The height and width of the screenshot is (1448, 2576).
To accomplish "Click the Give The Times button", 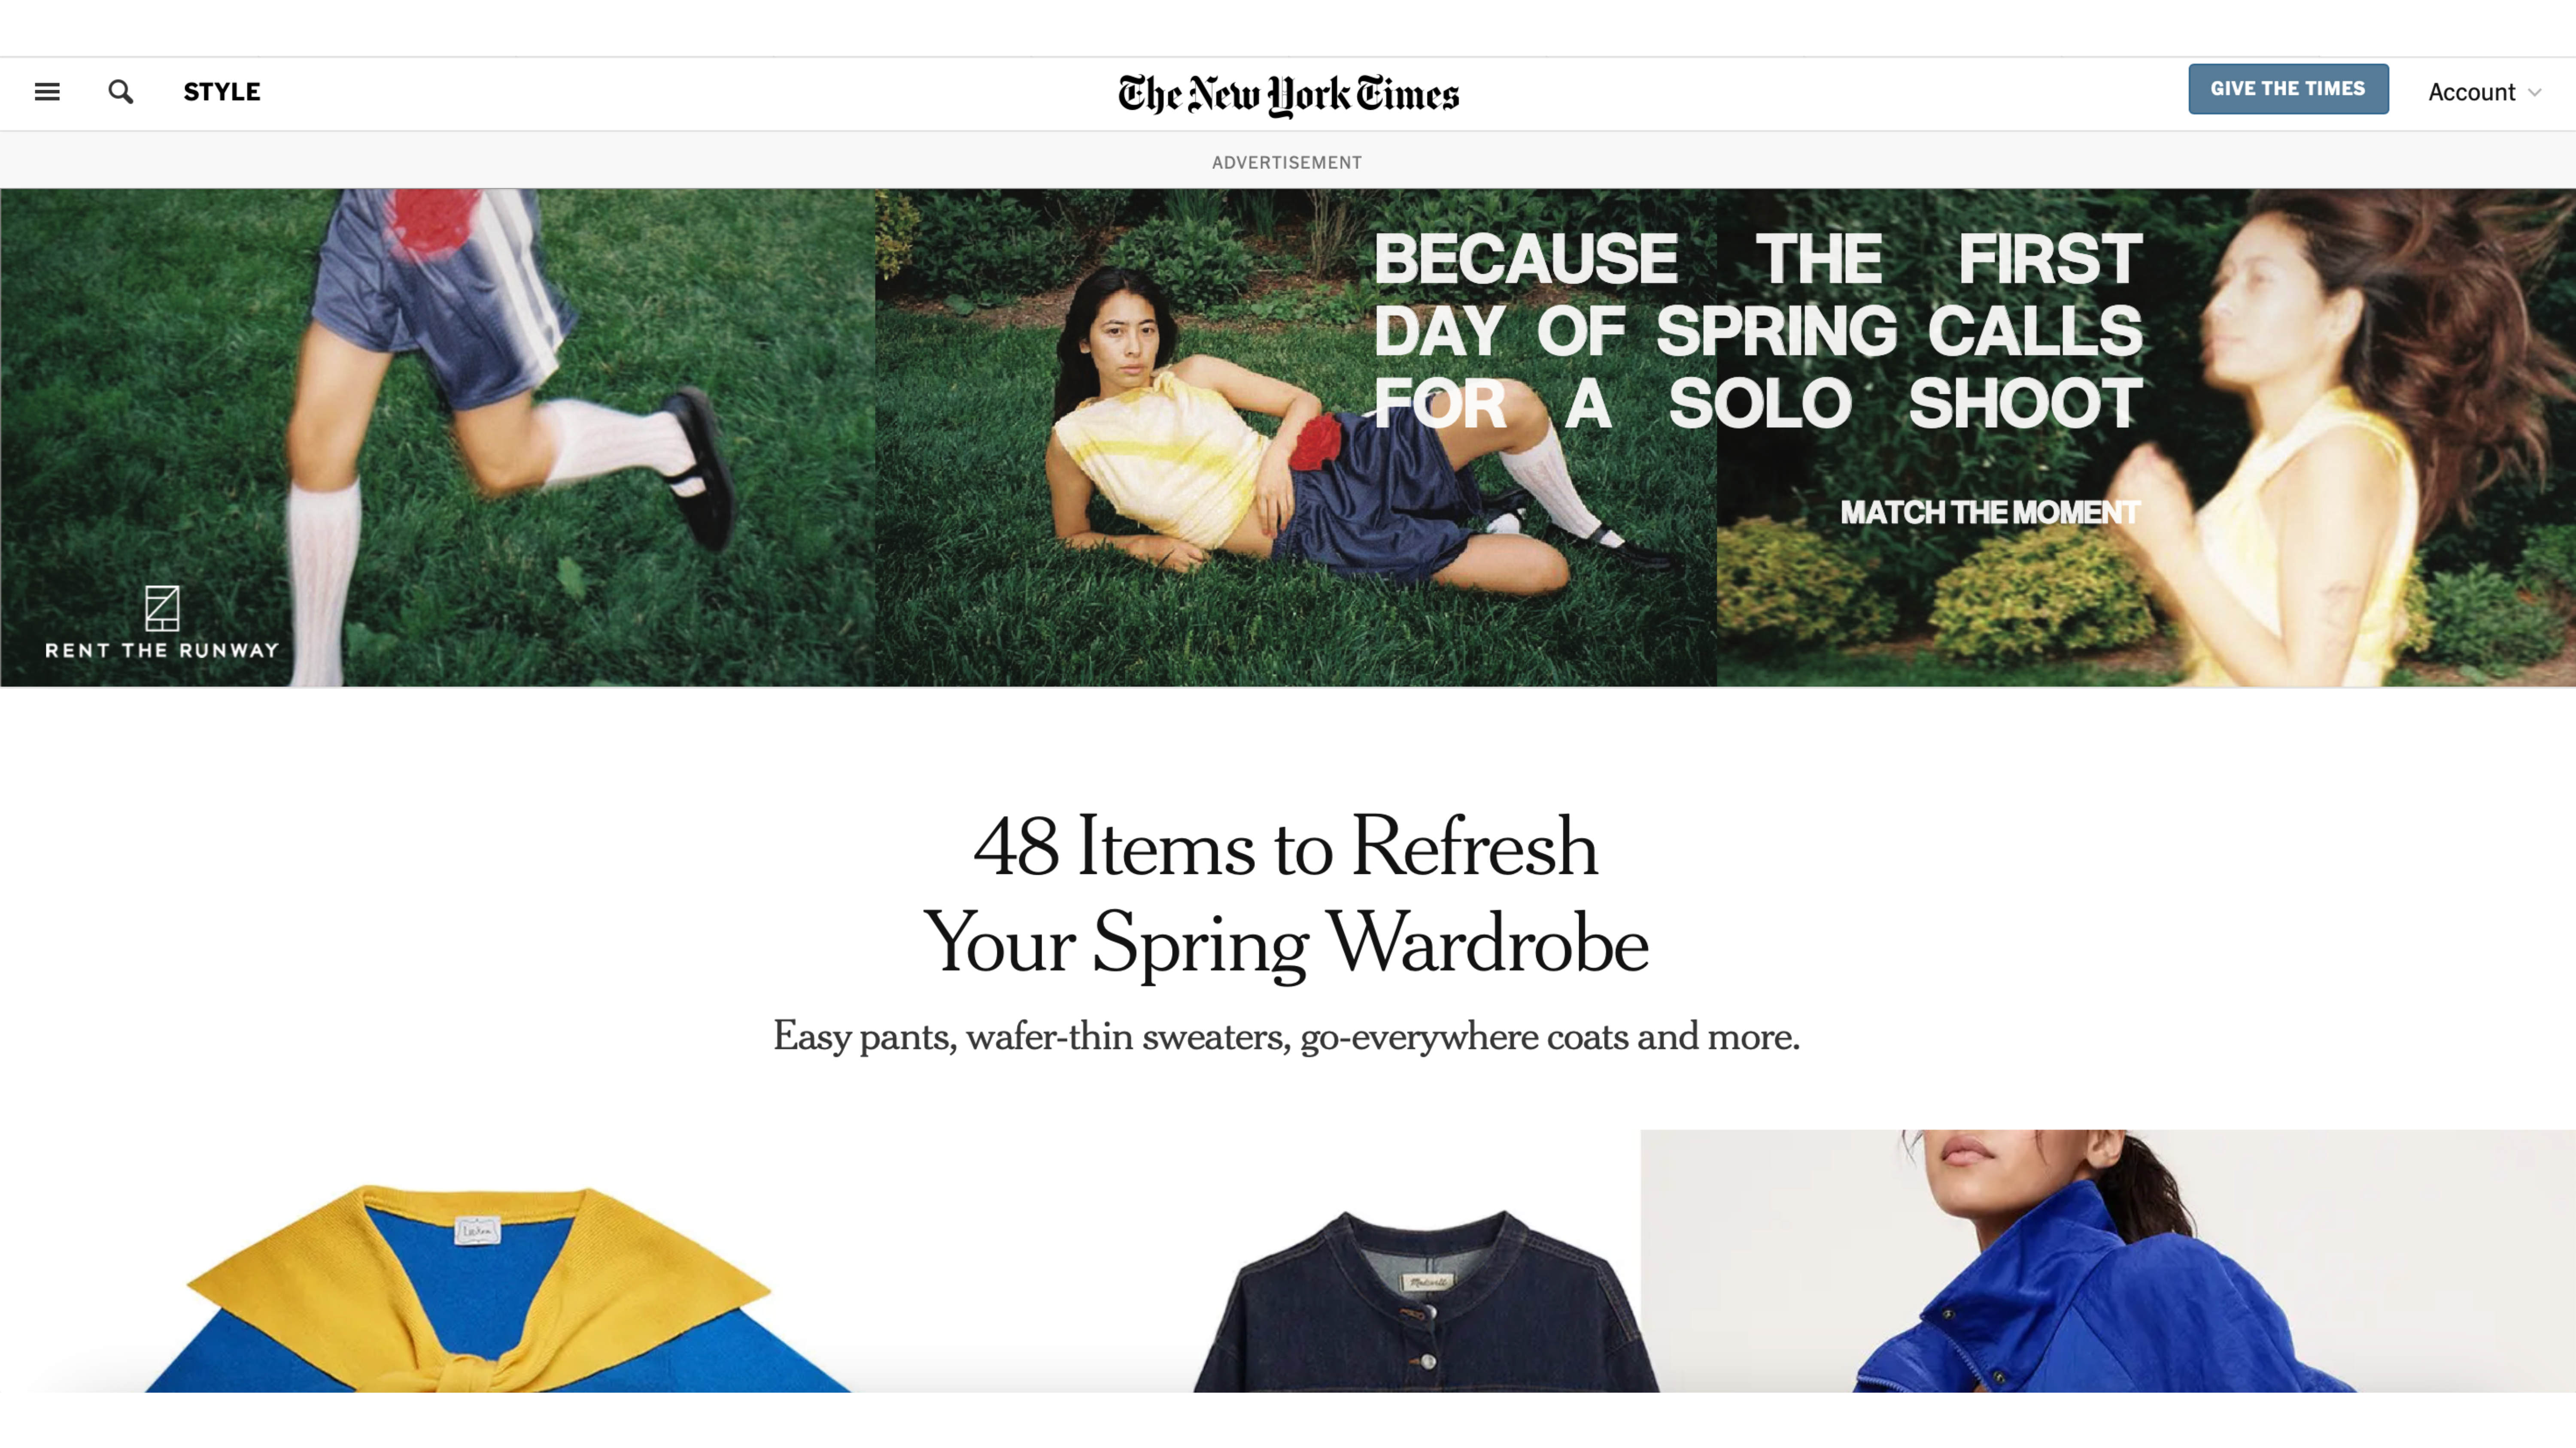I will point(2288,89).
